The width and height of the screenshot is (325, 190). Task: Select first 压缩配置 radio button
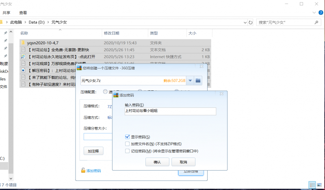tap(105, 92)
